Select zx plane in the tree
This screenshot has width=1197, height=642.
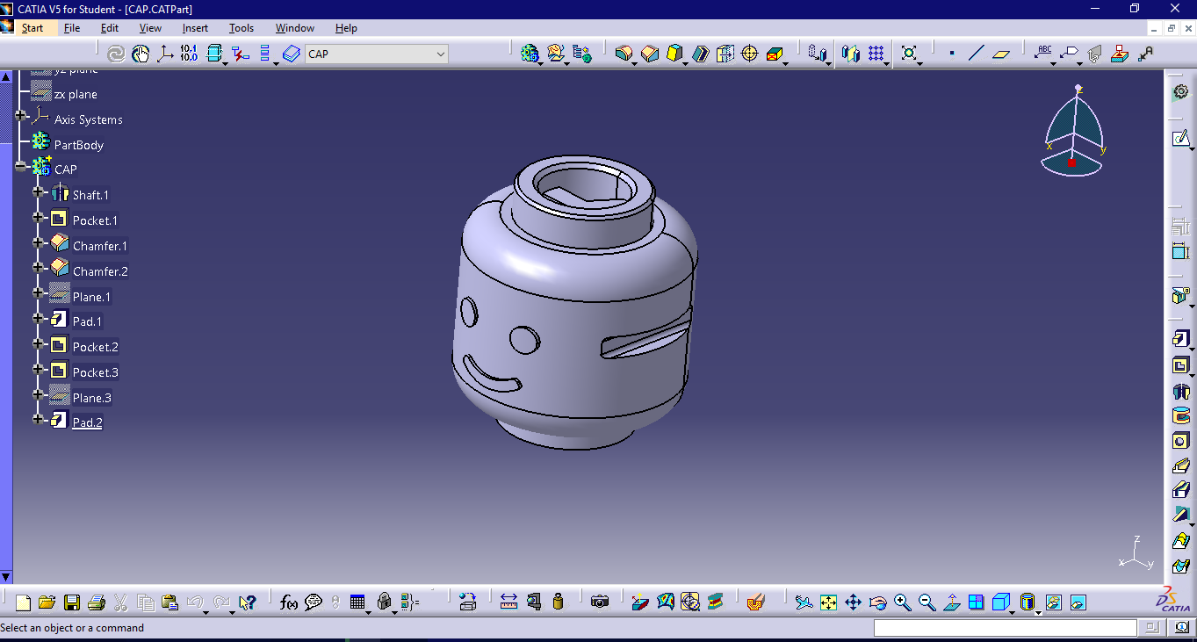(x=76, y=94)
